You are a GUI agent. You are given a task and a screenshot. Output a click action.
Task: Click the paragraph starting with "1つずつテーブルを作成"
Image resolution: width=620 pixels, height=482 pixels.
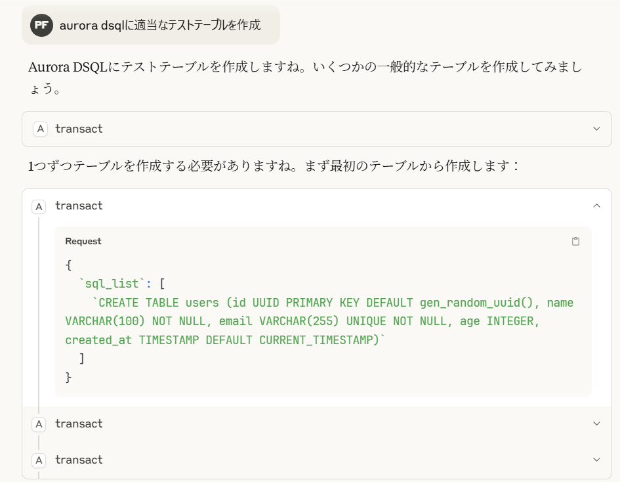273,166
